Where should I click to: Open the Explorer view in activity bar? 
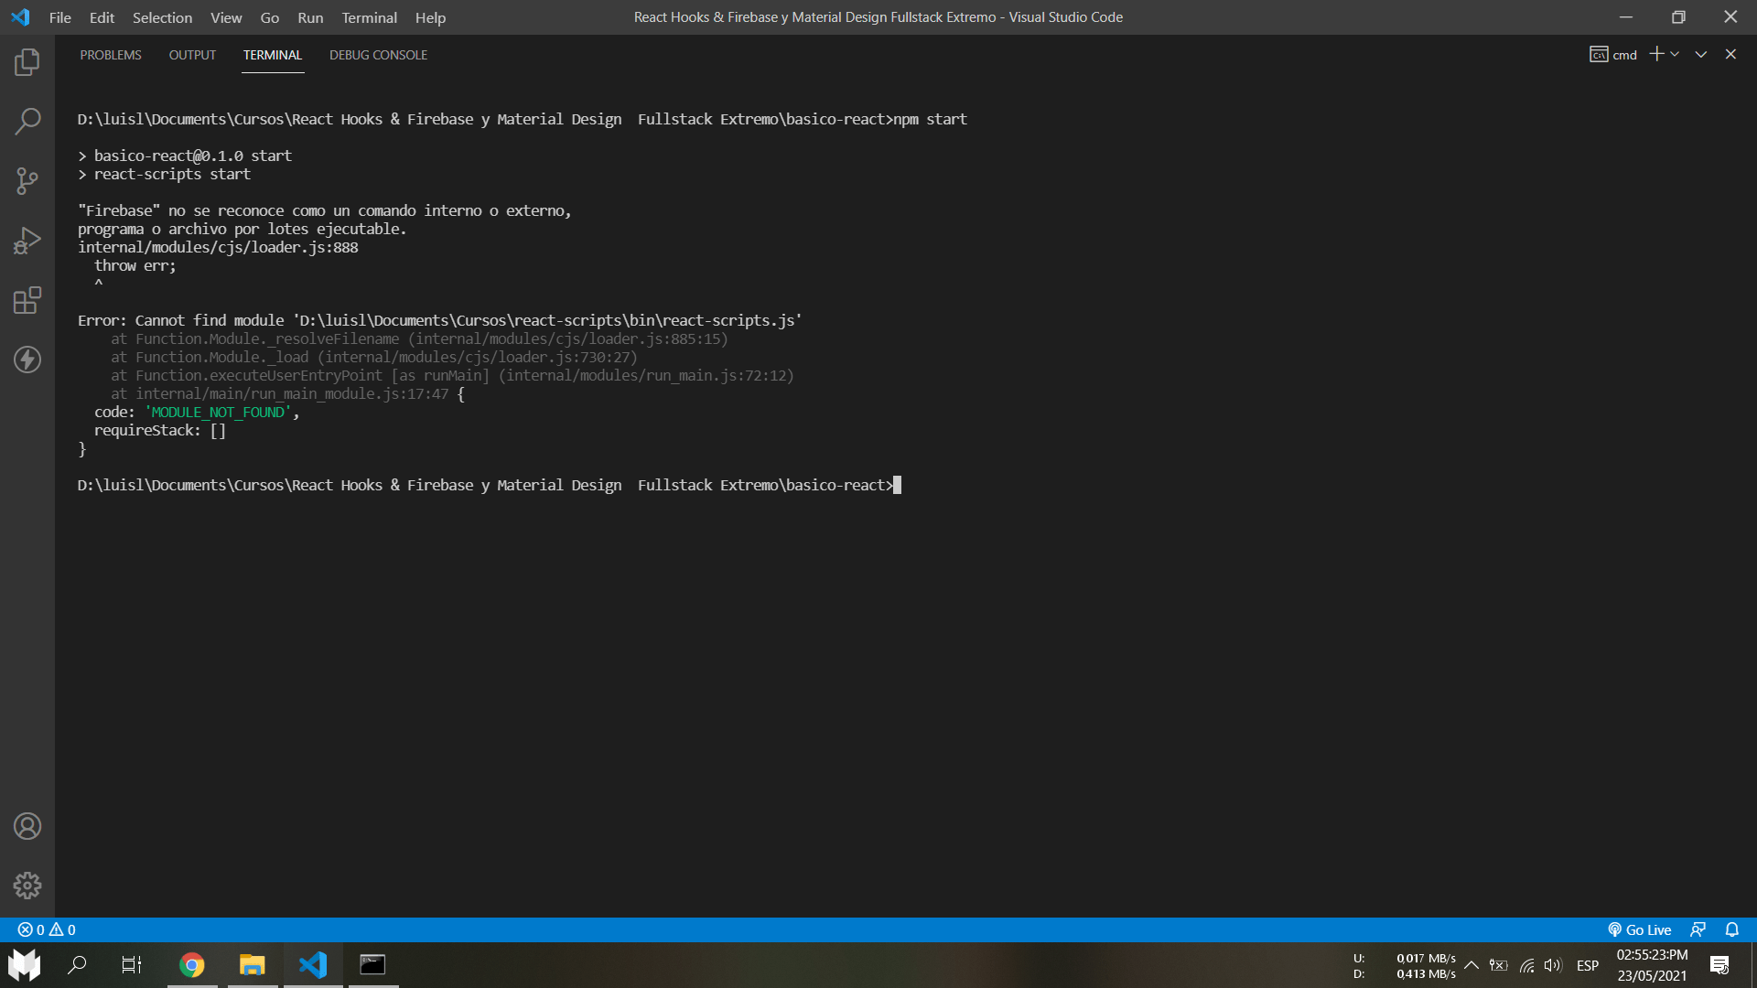click(x=27, y=62)
